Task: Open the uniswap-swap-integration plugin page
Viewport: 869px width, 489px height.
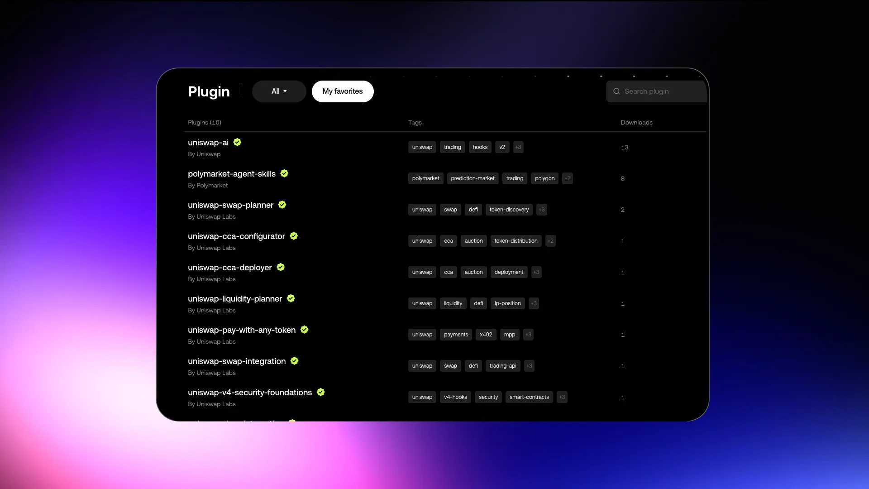Action: coord(236,361)
